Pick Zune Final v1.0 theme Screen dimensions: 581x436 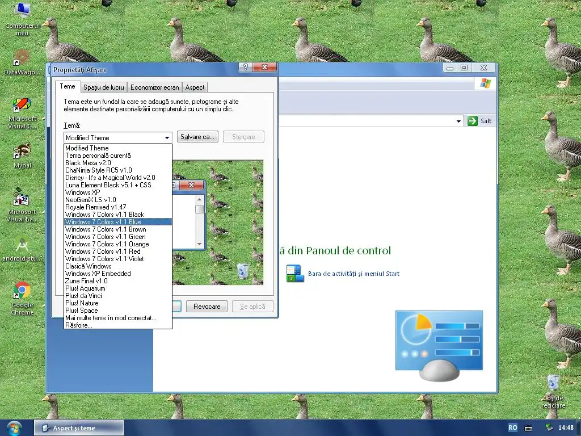pyautogui.click(x=118, y=281)
